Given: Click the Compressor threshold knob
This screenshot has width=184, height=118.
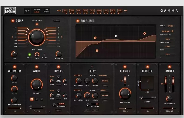Looking at the screenshot, I should click(x=37, y=38).
